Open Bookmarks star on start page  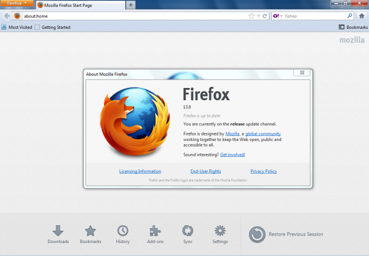[90, 234]
